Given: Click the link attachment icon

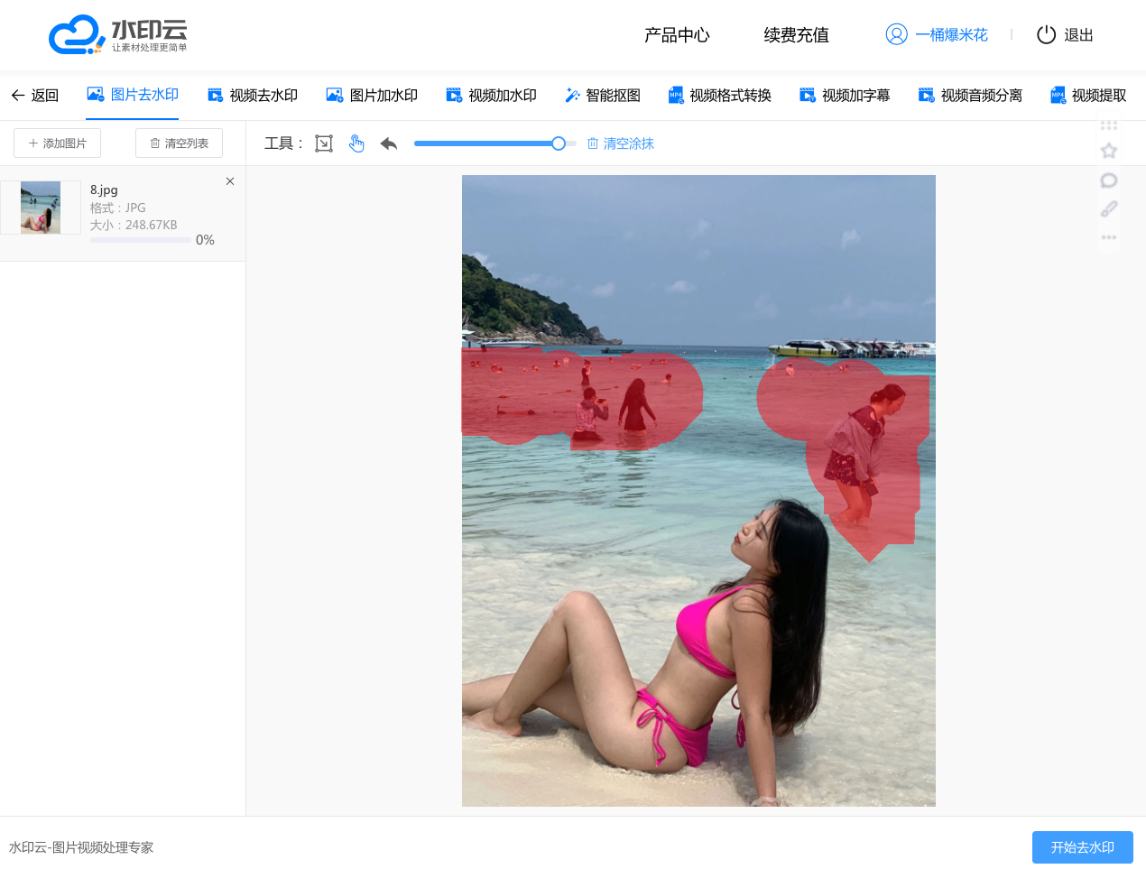Looking at the screenshot, I should pyautogui.click(x=1109, y=208).
